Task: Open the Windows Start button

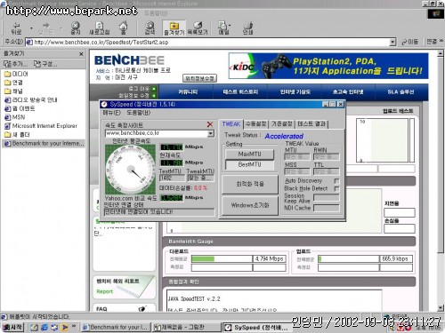Action: (x=12, y=327)
